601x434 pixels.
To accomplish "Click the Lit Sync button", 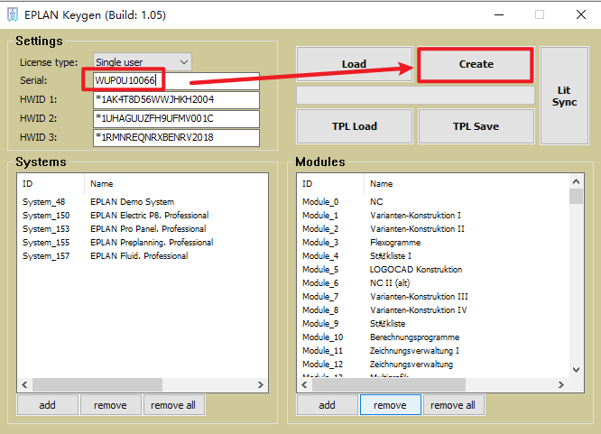I will click(564, 96).
